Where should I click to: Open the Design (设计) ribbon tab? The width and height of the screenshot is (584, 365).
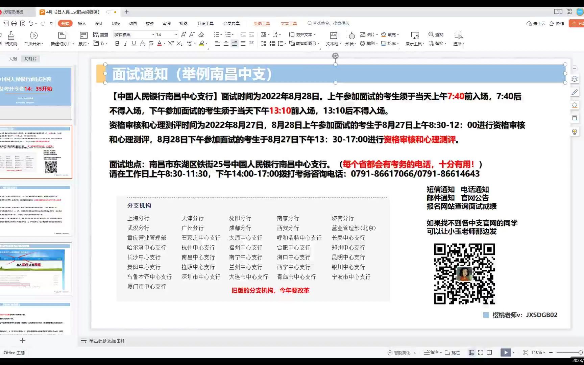(99, 23)
